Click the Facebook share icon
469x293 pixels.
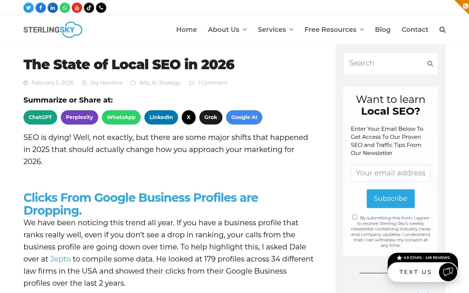[40, 7]
